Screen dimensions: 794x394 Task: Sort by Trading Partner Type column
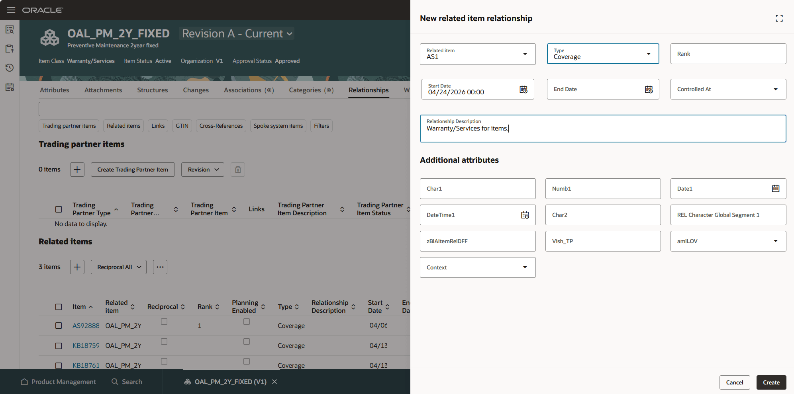[116, 209]
